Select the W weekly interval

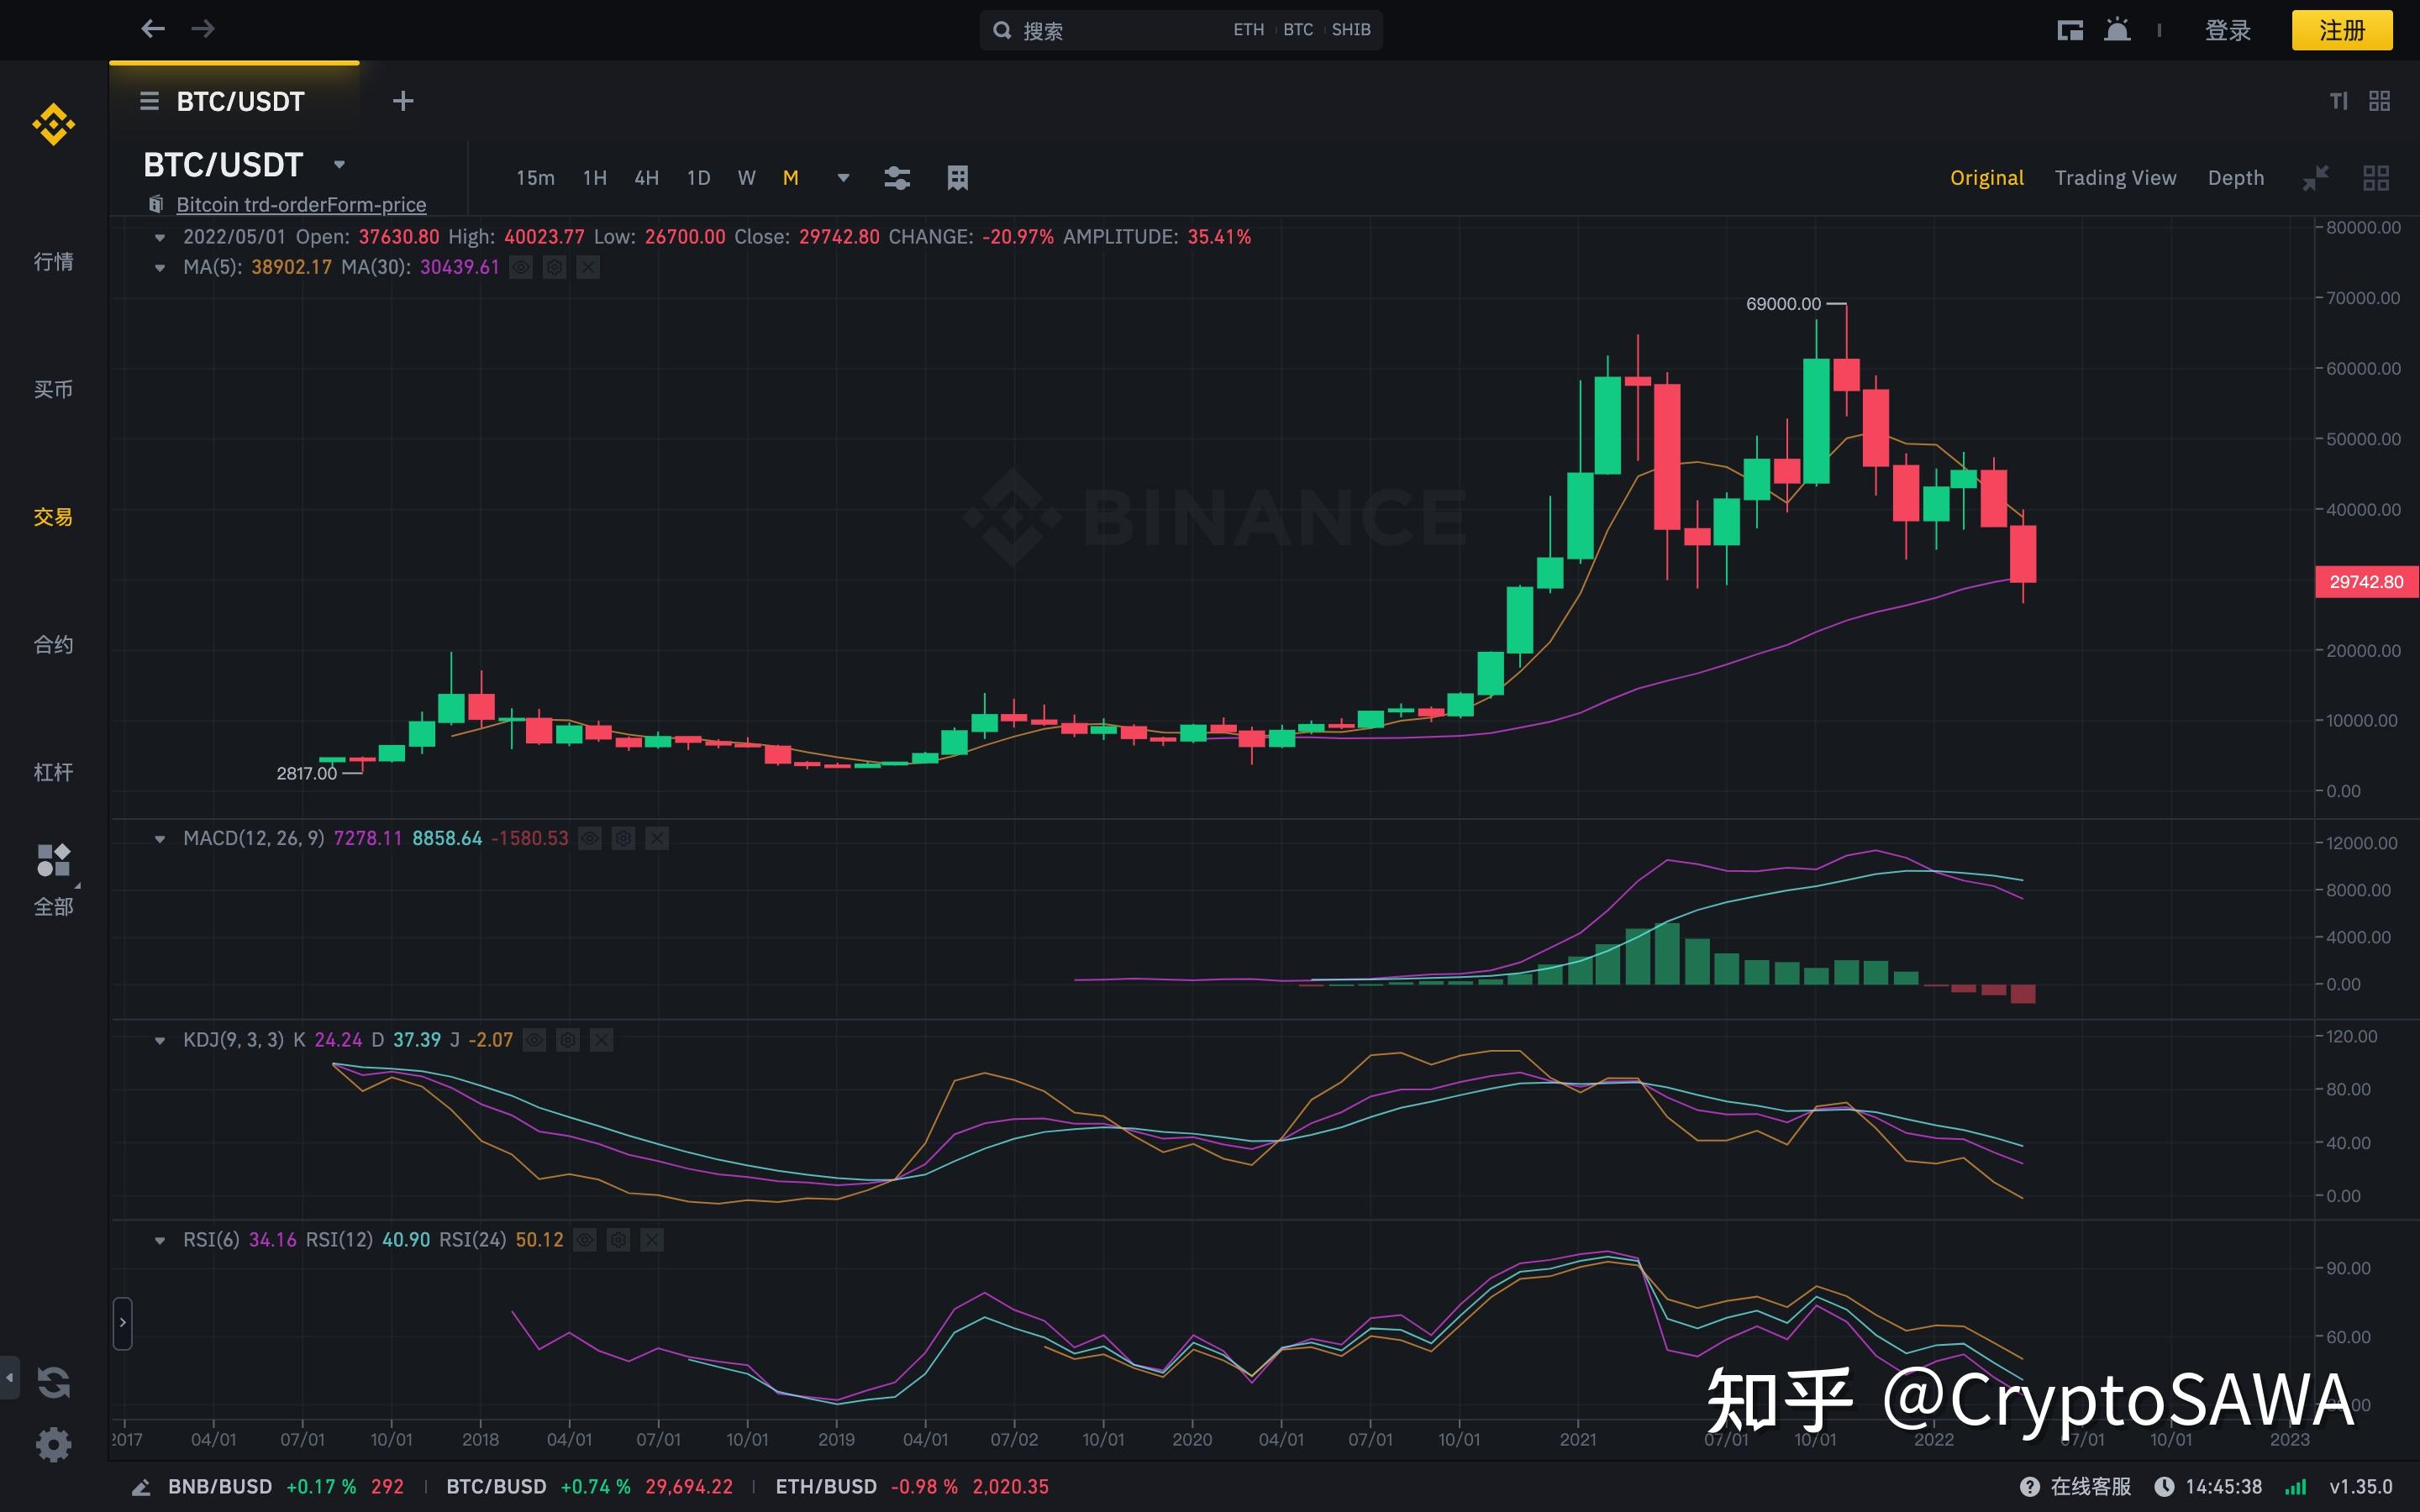click(746, 178)
